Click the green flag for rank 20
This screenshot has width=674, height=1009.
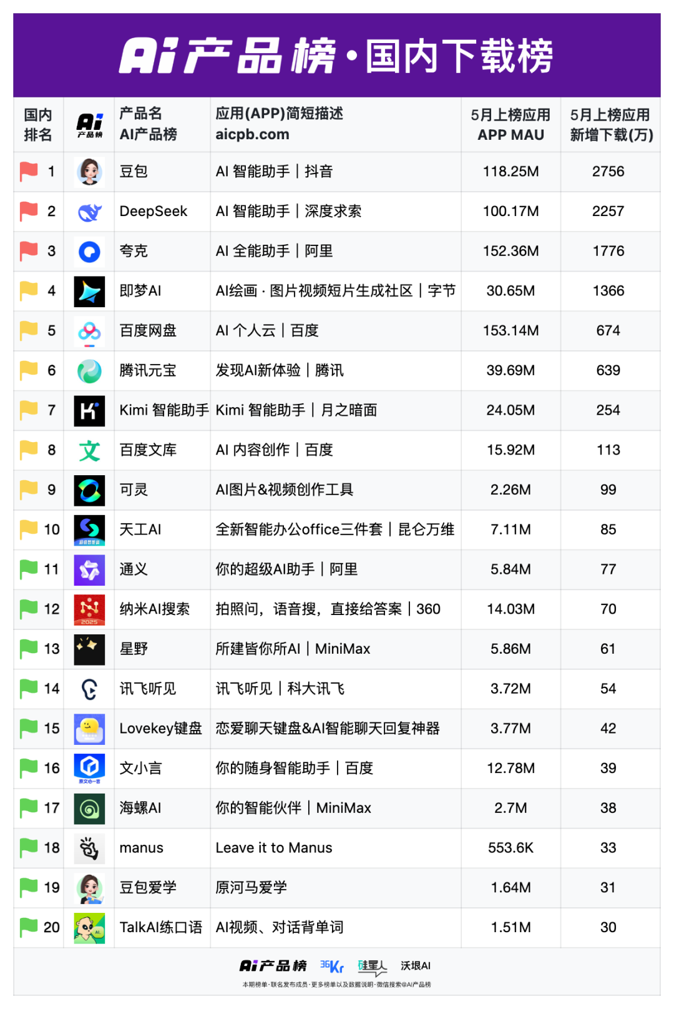[x=29, y=927]
